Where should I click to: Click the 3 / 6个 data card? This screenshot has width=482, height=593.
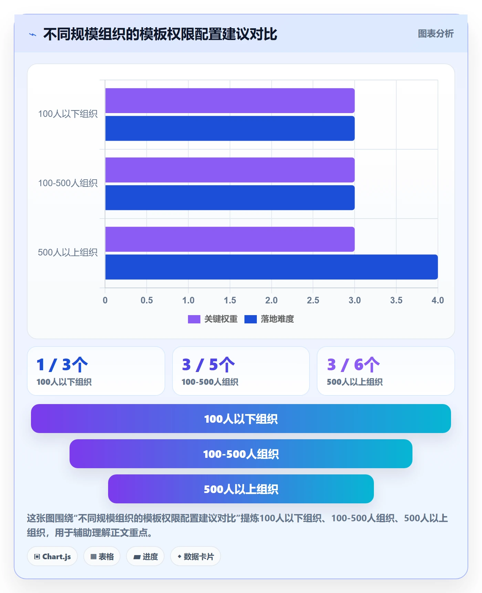pos(386,371)
